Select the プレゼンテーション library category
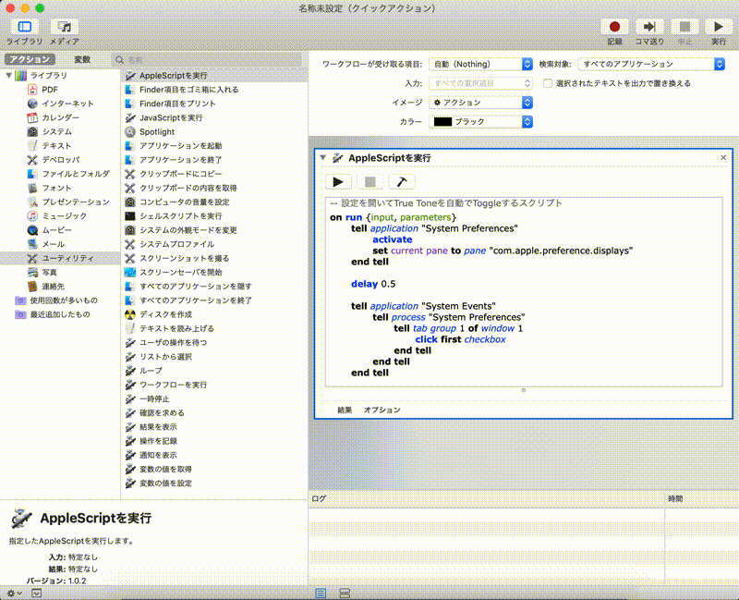This screenshot has width=739, height=600. tap(76, 202)
